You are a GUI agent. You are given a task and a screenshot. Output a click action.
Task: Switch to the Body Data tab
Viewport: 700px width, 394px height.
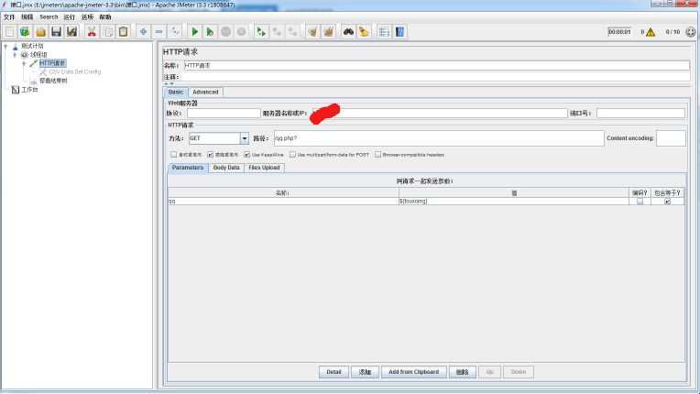226,168
